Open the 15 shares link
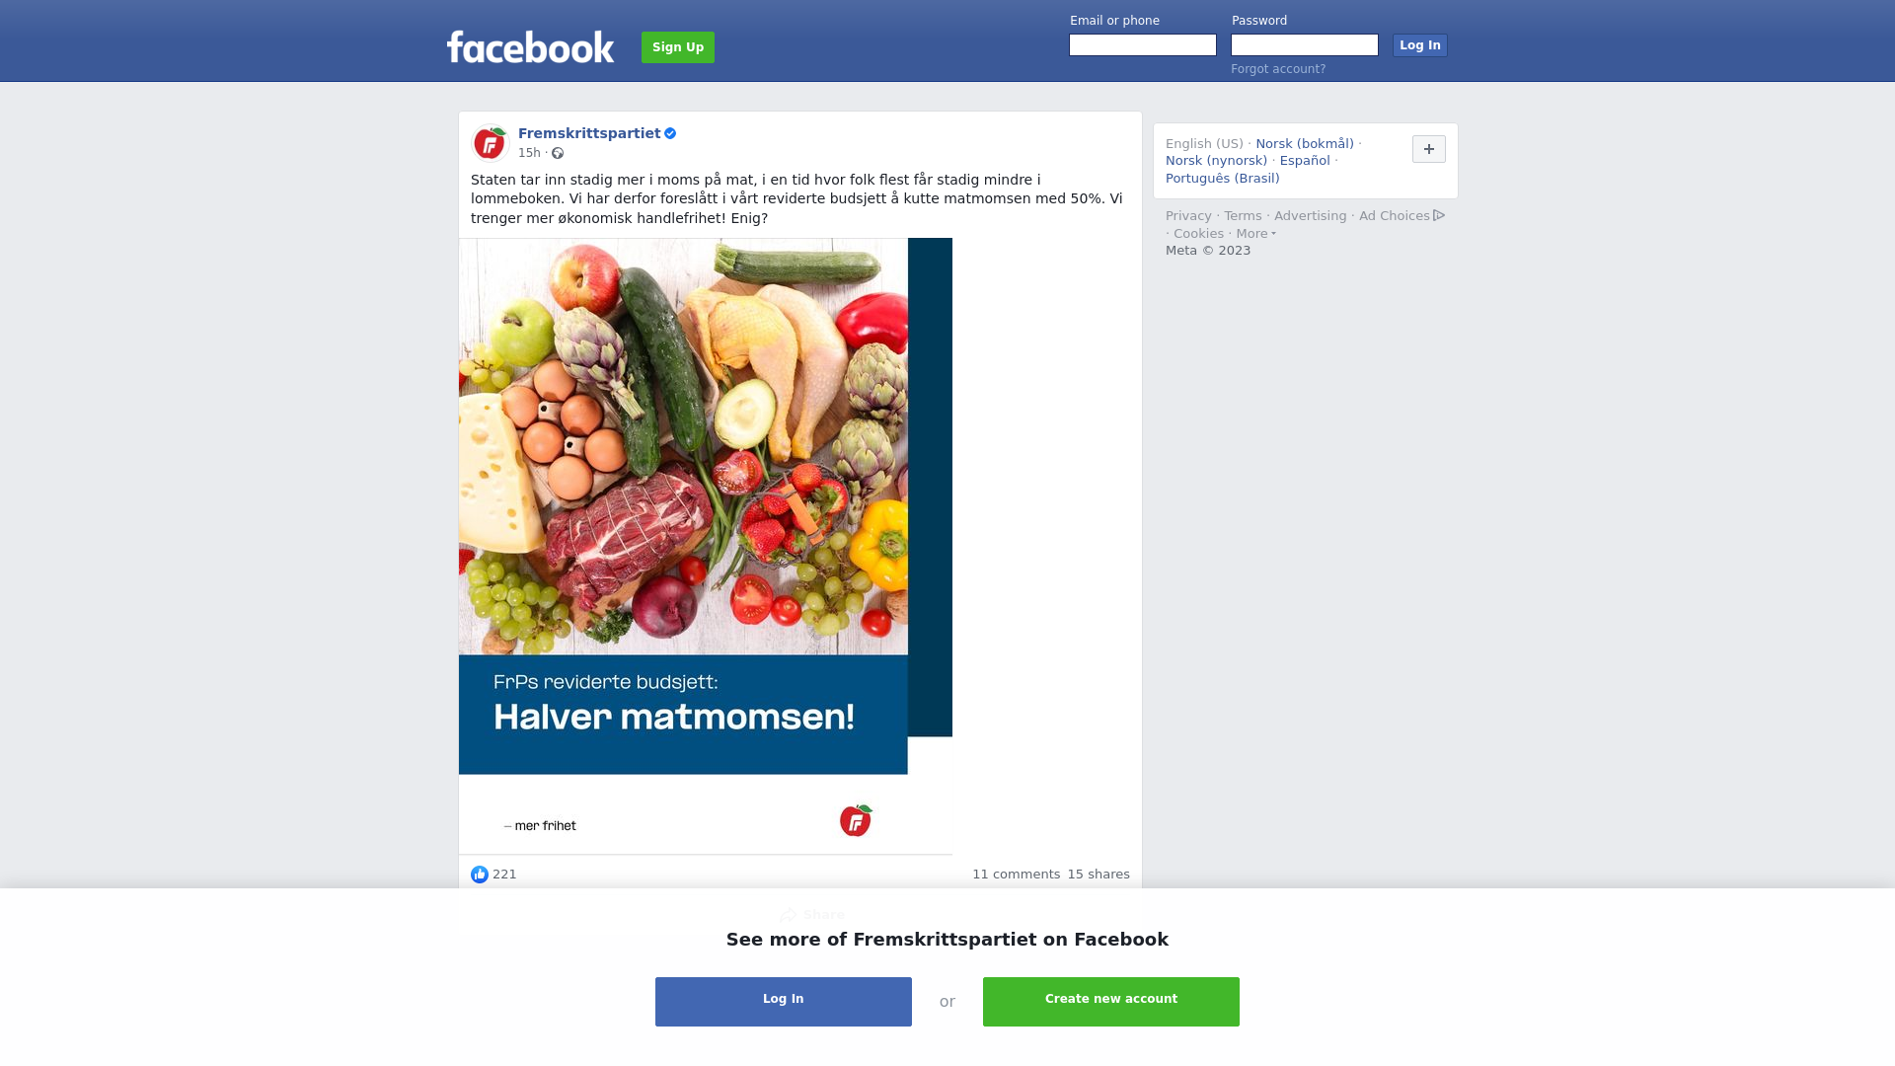Image resolution: width=1895 pixels, height=1066 pixels. [x=1099, y=875]
